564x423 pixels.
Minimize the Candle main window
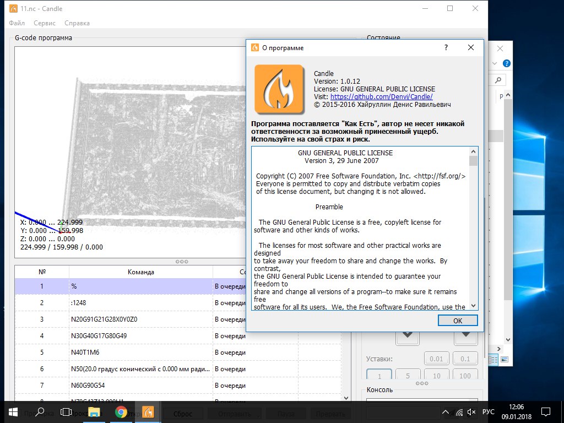pyautogui.click(x=425, y=8)
